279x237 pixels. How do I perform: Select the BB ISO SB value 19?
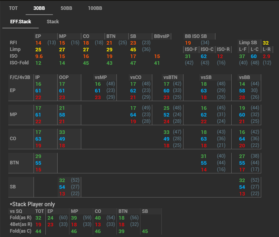188,43
